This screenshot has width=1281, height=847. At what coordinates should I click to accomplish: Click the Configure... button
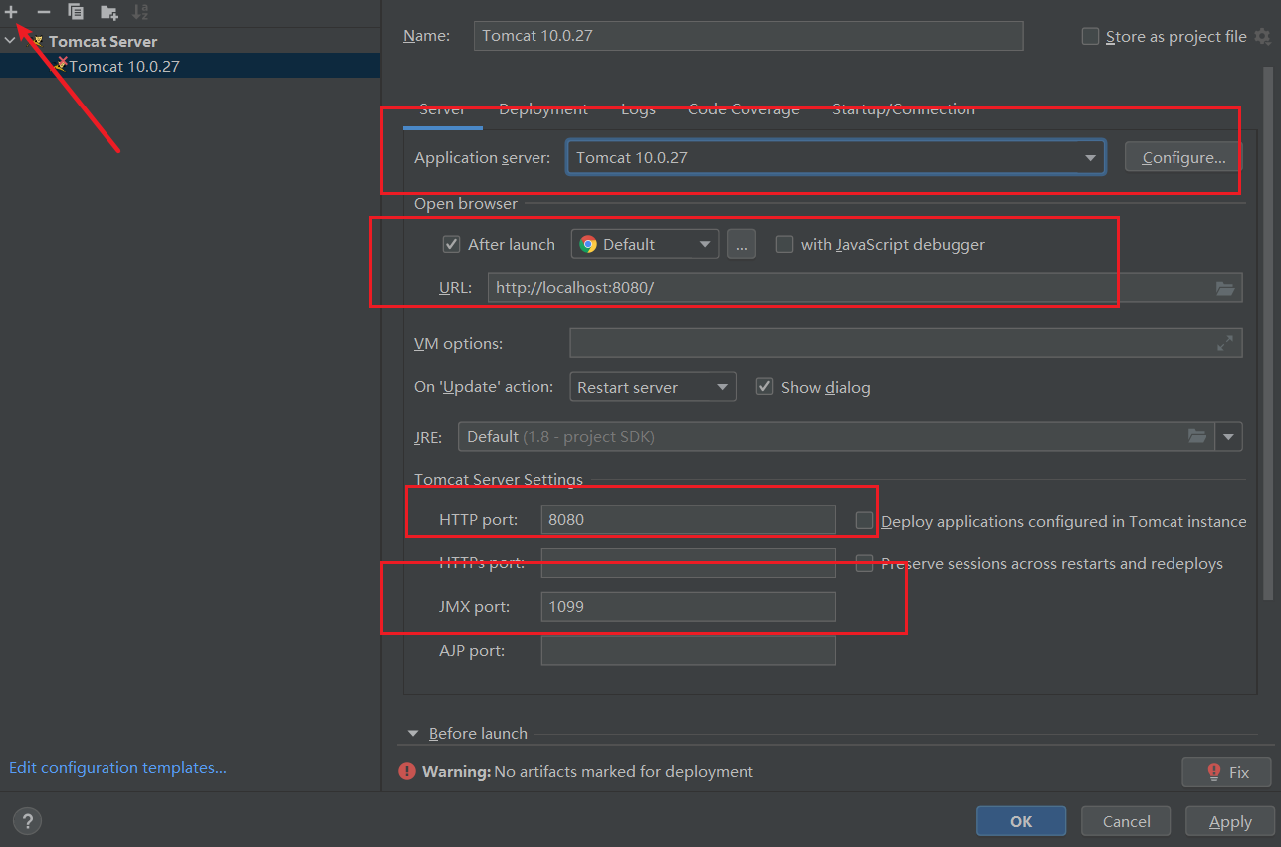click(1182, 157)
